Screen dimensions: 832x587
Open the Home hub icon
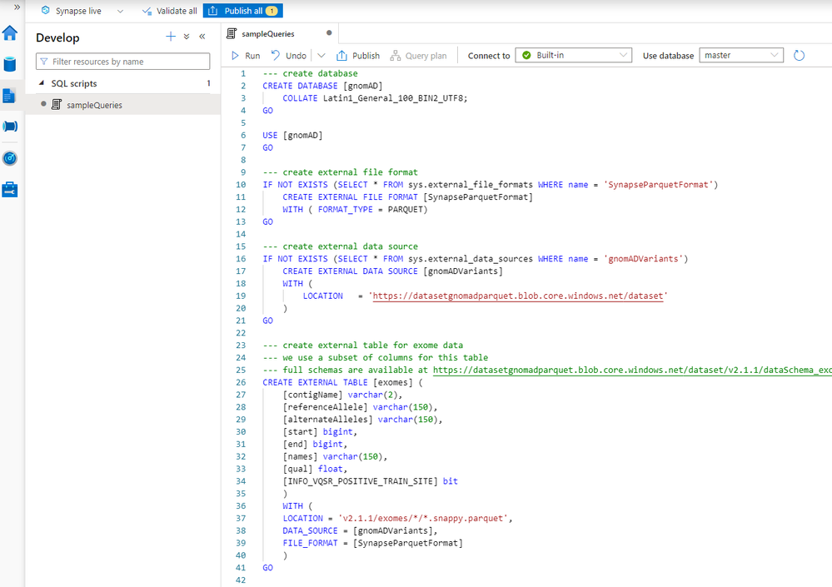pyautogui.click(x=10, y=32)
